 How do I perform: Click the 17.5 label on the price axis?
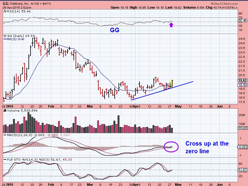point(242,102)
